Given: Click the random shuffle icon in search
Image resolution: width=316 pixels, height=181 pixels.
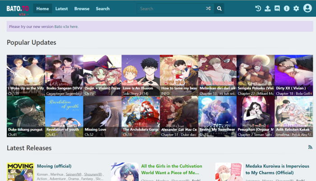Looking at the screenshot, I should (x=209, y=9).
